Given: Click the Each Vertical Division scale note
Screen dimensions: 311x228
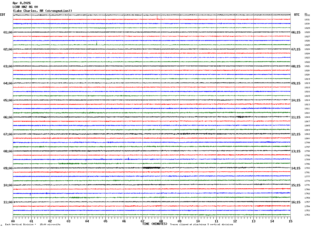Looking at the screenshot, I should [33, 225].
